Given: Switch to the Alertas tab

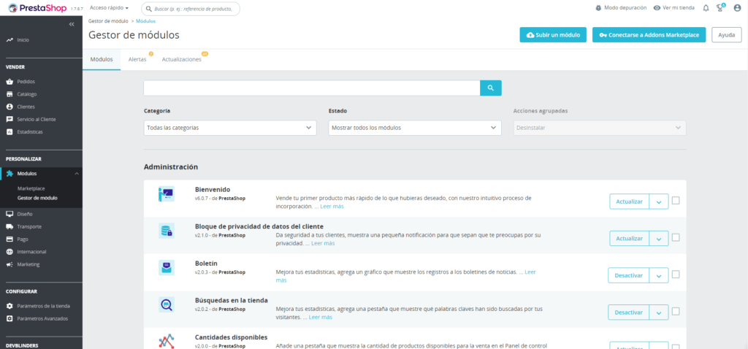Looking at the screenshot, I should click(x=137, y=60).
